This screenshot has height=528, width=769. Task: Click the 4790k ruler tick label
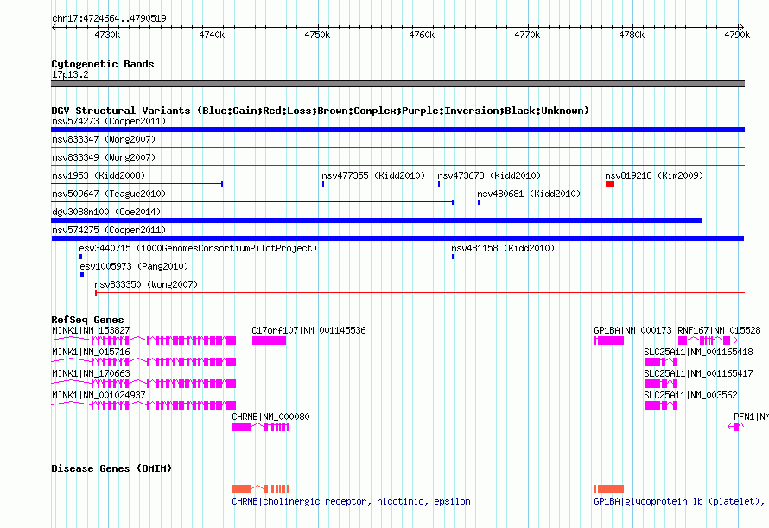pyautogui.click(x=737, y=35)
